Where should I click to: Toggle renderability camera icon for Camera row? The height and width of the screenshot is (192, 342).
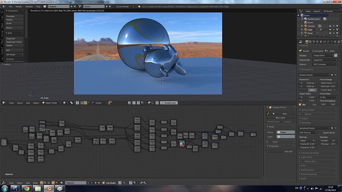pos(337,26)
